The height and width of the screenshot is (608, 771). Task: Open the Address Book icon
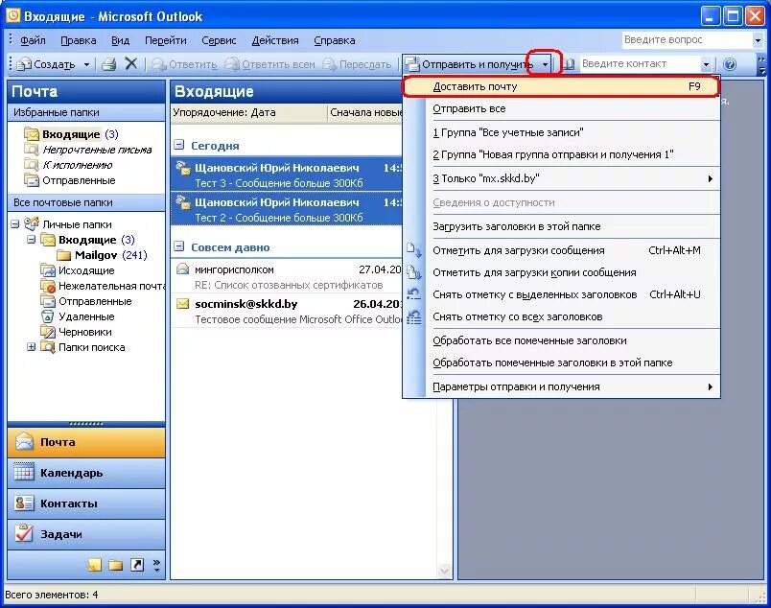pyautogui.click(x=568, y=64)
